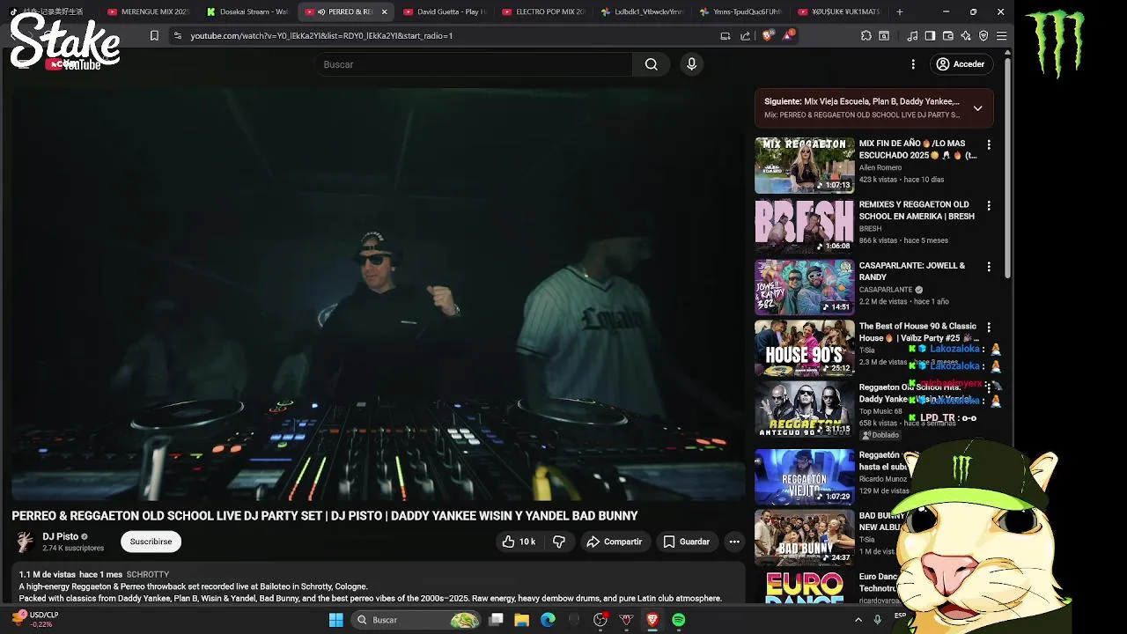Image resolution: width=1127 pixels, height=634 pixels.
Task: Show hidden tray icons chevron
Action: (x=858, y=620)
